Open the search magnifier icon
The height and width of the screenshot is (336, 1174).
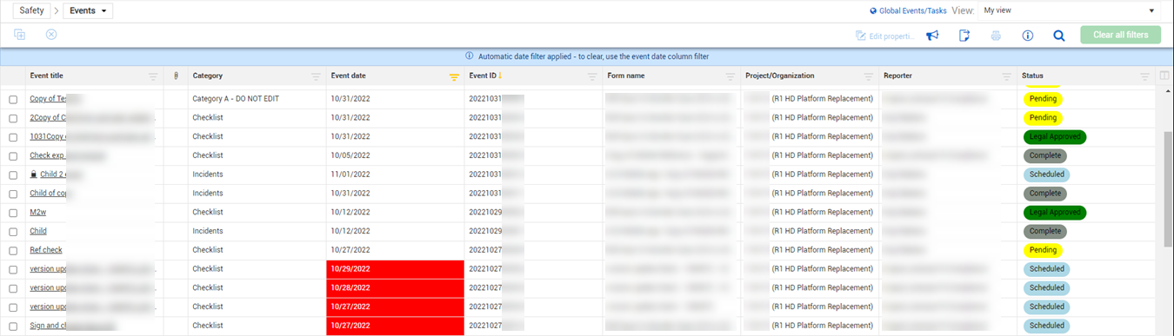pos(1059,36)
